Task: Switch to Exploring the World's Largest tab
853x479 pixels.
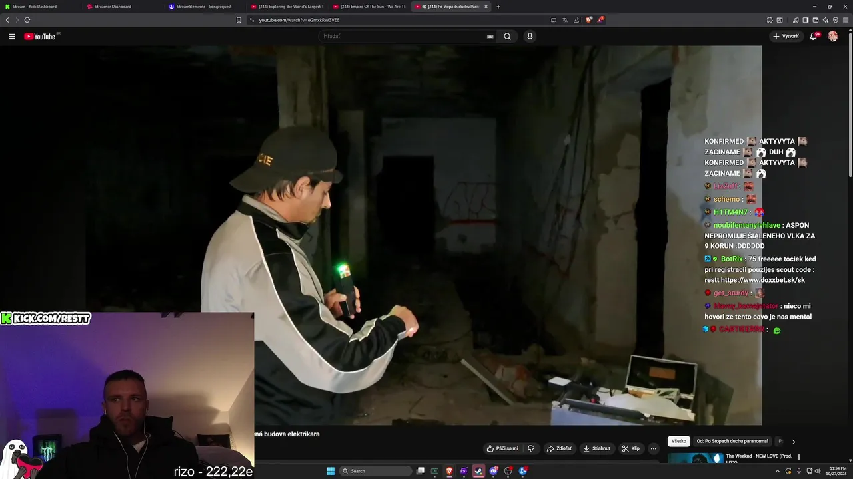Action: 287,7
